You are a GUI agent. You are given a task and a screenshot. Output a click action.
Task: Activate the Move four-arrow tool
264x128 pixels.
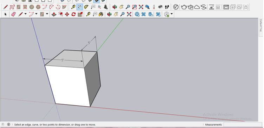tap(67, 14)
